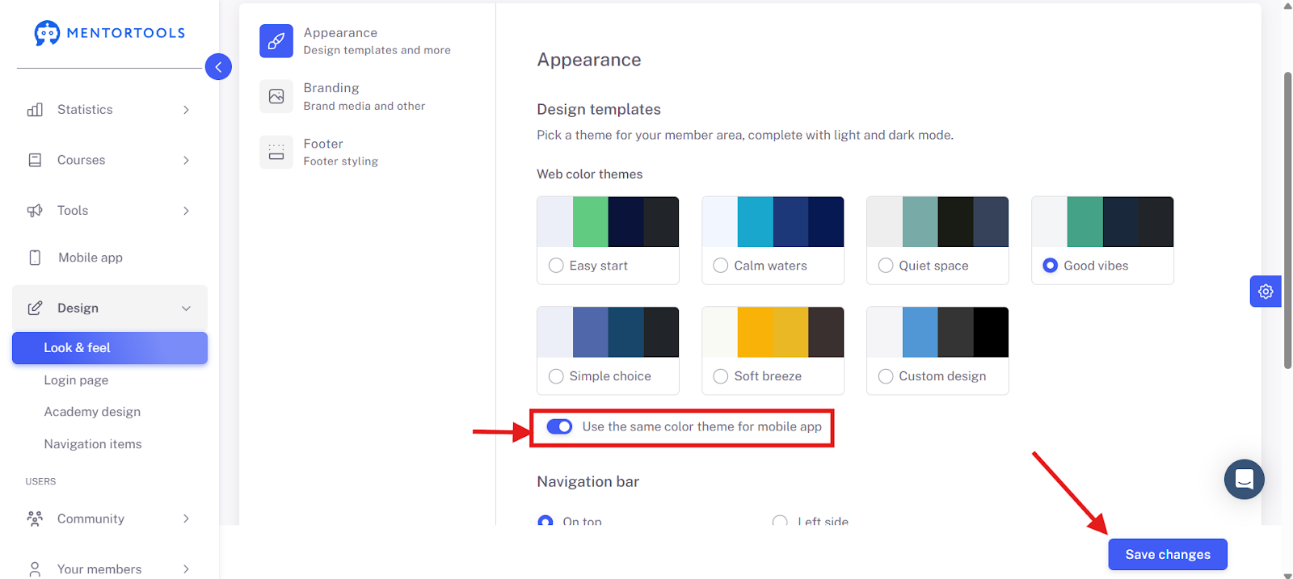The width and height of the screenshot is (1293, 579).
Task: Choose On top navigation bar option
Action: (x=545, y=522)
